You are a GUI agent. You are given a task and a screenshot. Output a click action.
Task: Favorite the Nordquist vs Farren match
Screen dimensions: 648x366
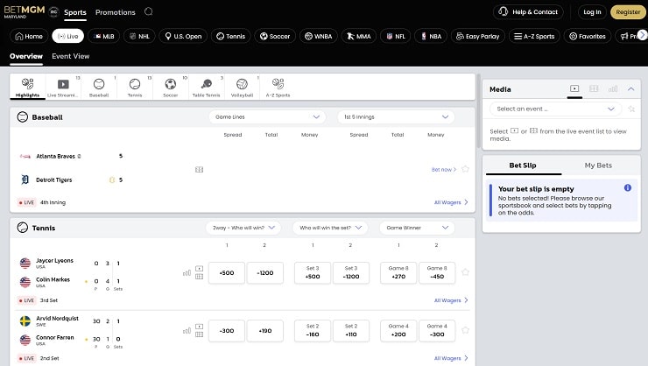tap(465, 330)
